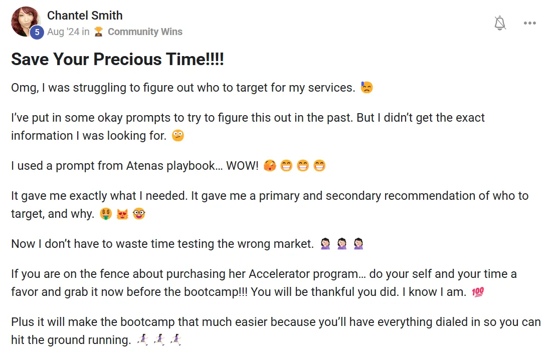Click the last running woman emoji

[175, 340]
